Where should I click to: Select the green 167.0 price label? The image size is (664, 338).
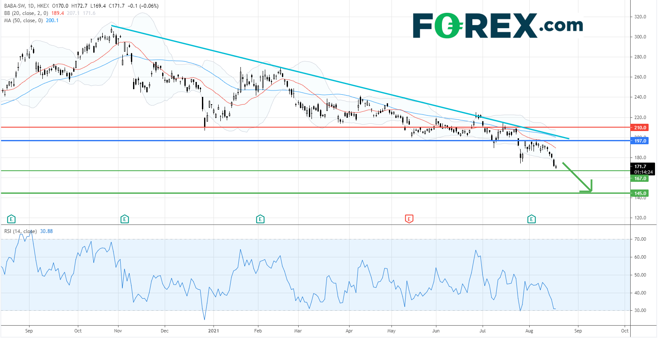click(639, 178)
